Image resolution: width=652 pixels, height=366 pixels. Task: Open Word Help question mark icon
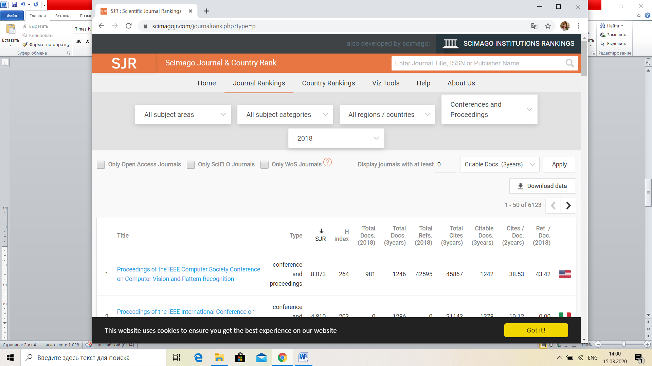point(647,15)
